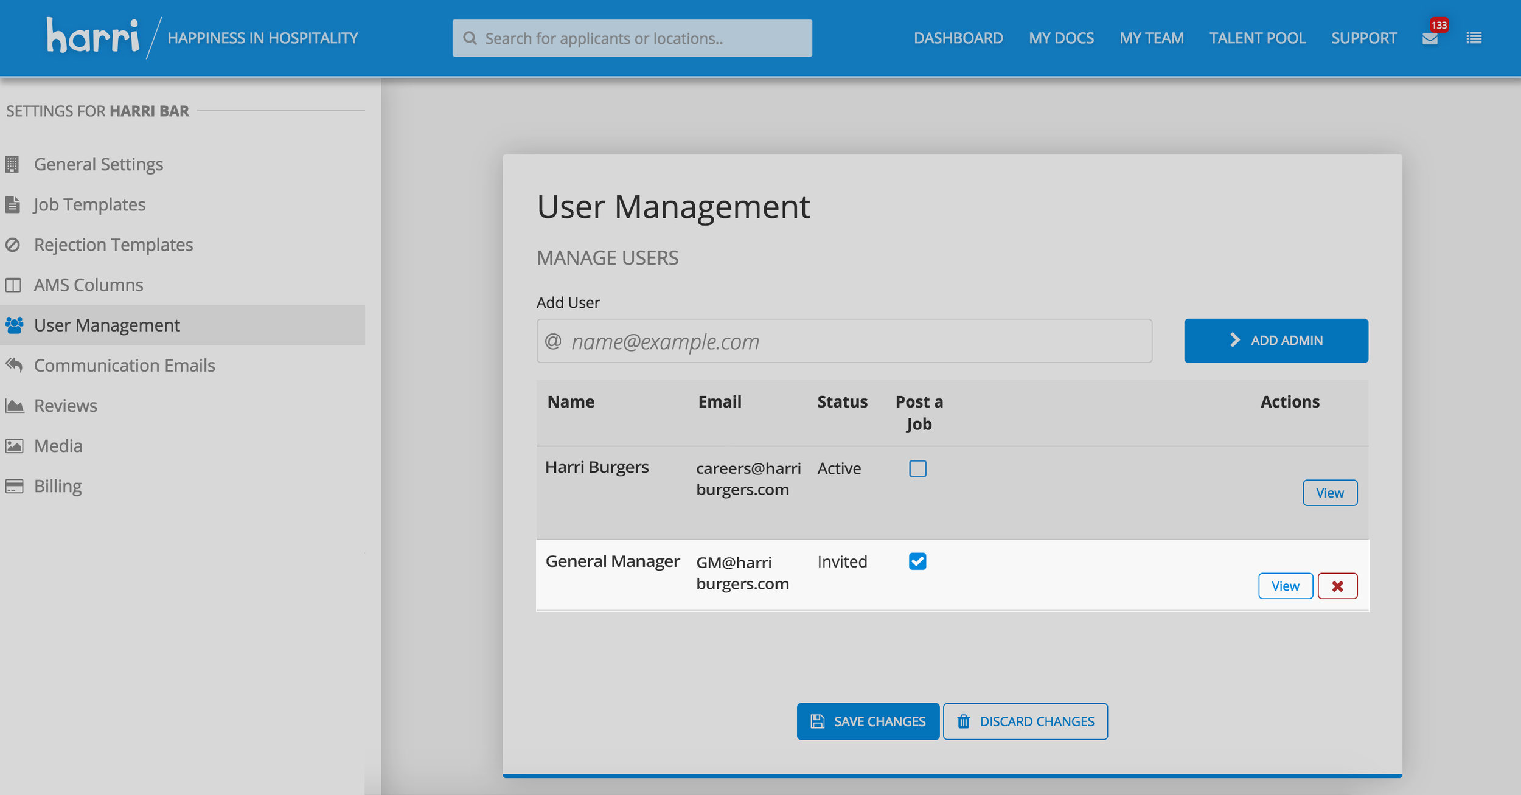Click the ADD ADMIN button
This screenshot has width=1521, height=795.
(1276, 341)
